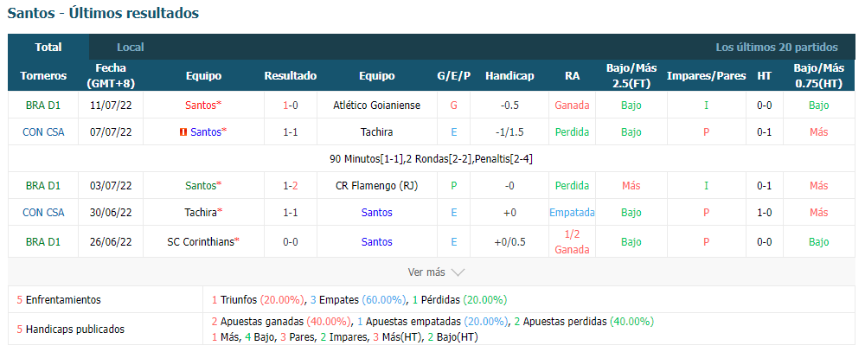Click the Impares/Pares column header
This screenshot has width=865, height=352.
pyautogui.click(x=706, y=76)
